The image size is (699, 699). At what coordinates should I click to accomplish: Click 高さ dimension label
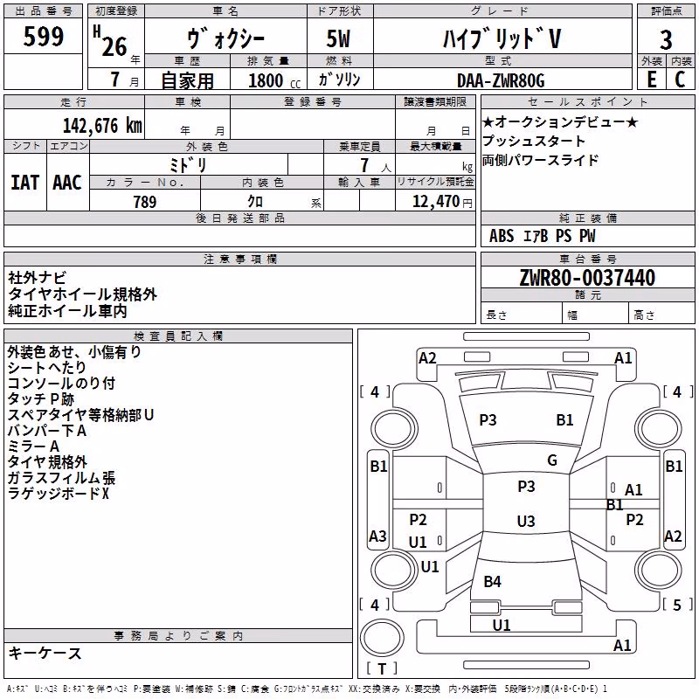644,315
